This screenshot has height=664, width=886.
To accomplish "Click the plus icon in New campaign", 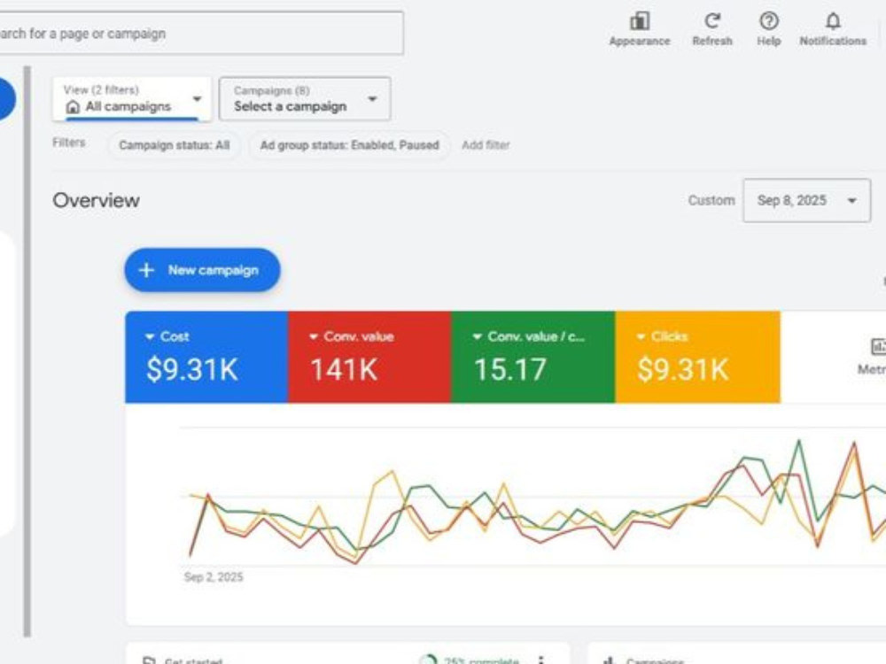I will [x=146, y=270].
